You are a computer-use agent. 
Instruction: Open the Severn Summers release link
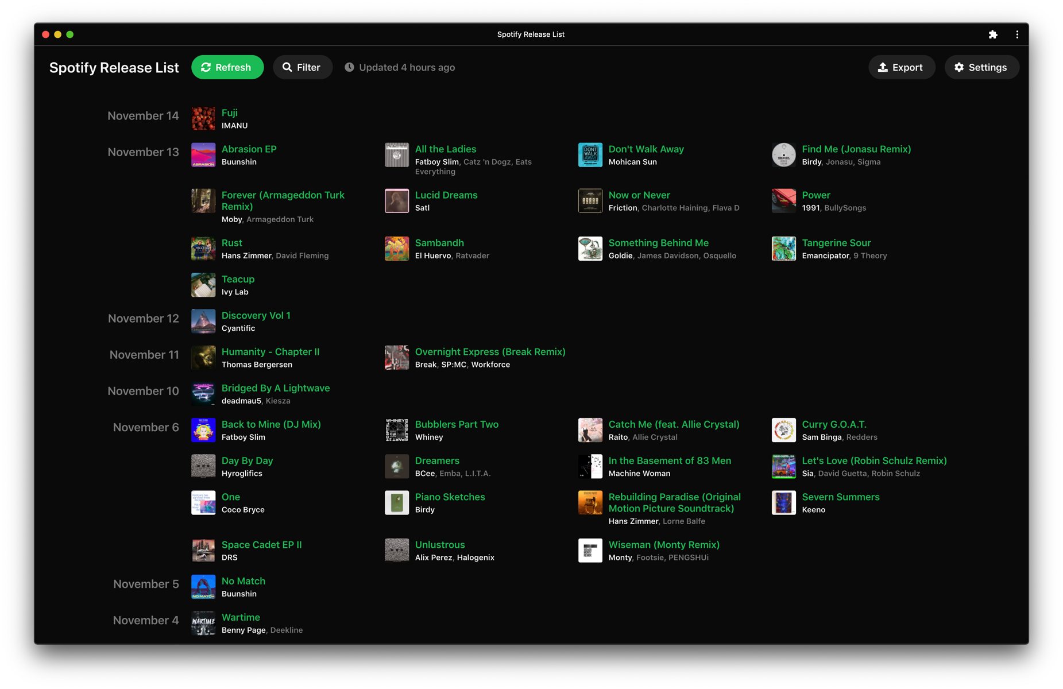pyautogui.click(x=841, y=497)
